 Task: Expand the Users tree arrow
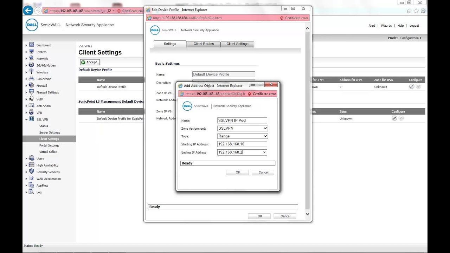(26, 159)
